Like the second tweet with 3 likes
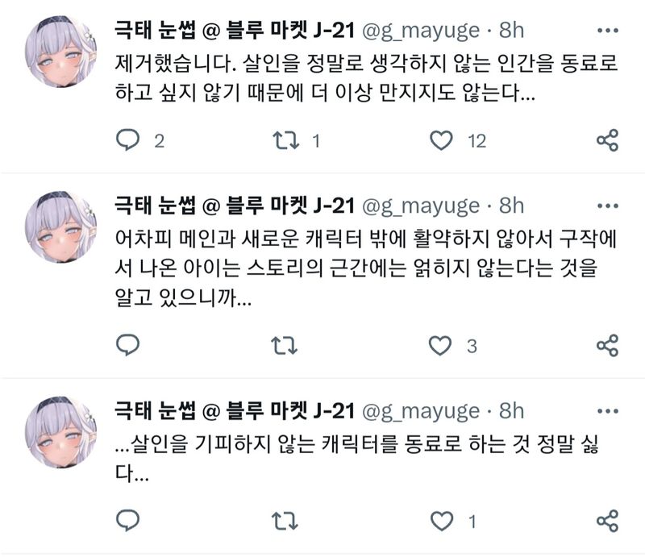645x557 pixels. [440, 346]
